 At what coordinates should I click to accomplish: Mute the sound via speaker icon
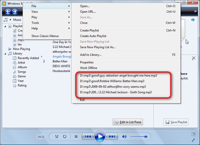tap(124, 137)
